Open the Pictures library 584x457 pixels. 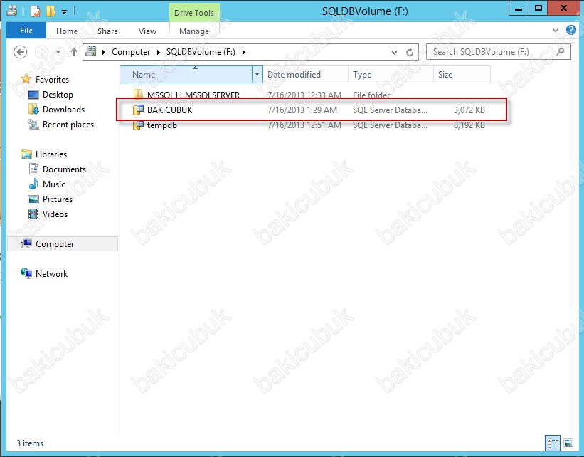pos(58,199)
